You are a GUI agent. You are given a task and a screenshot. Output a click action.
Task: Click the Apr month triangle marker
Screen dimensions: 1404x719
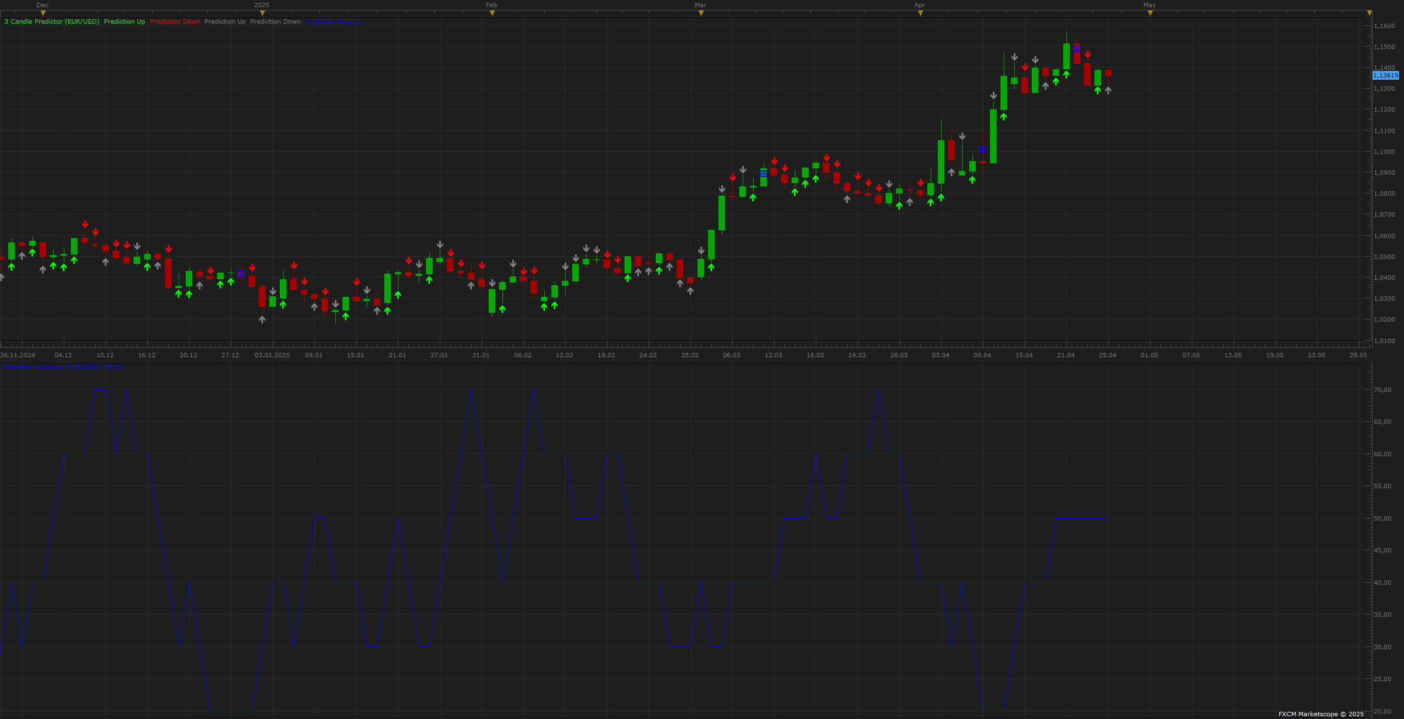[x=920, y=13]
